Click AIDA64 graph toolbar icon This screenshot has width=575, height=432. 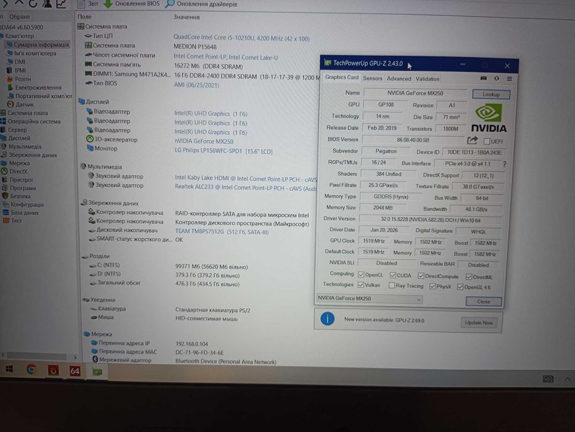pos(61,4)
